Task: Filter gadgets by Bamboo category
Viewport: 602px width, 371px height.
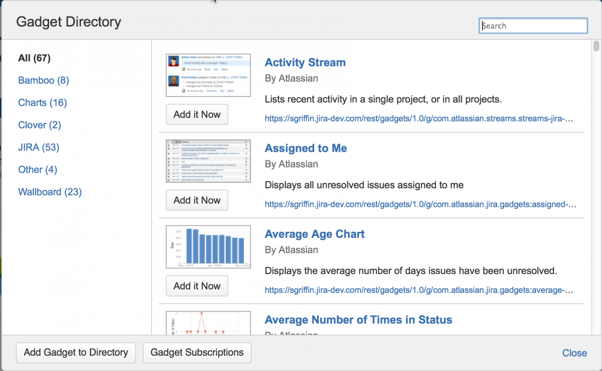Action: 44,80
